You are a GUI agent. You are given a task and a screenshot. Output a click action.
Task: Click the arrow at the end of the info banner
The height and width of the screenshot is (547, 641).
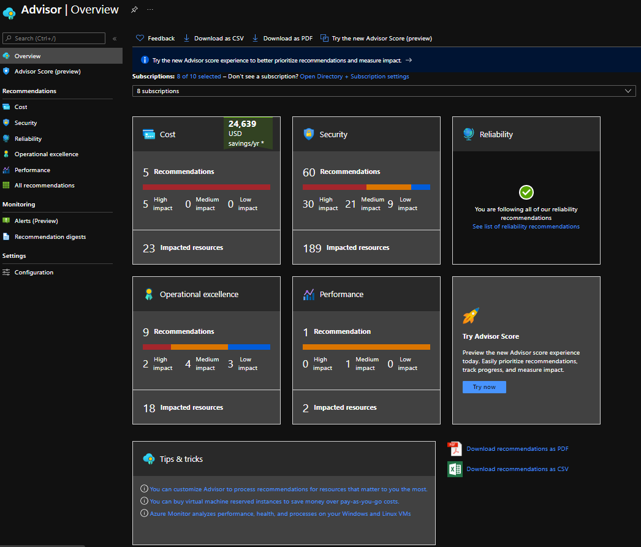tap(408, 60)
